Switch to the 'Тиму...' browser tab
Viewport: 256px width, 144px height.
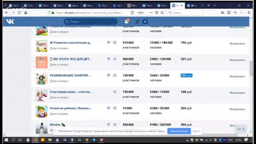148,6
